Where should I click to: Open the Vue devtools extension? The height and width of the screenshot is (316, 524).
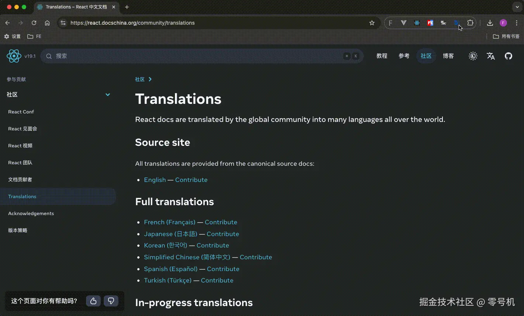point(404,23)
